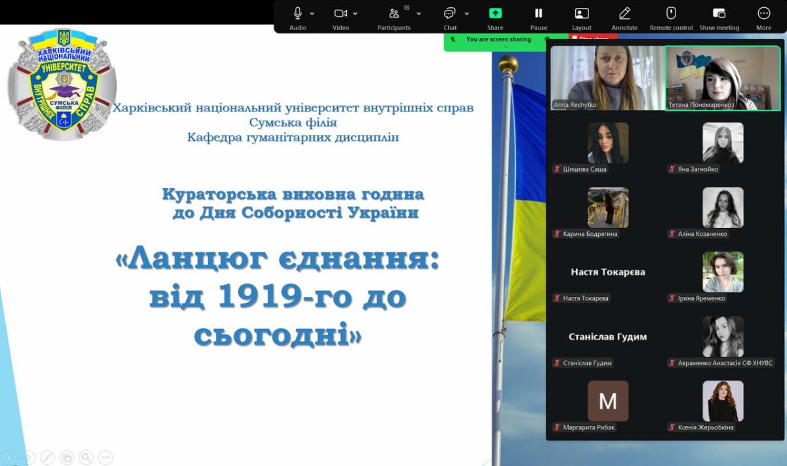787x466 pixels.
Task: Expand the Chat options arrow
Action: pos(467,13)
